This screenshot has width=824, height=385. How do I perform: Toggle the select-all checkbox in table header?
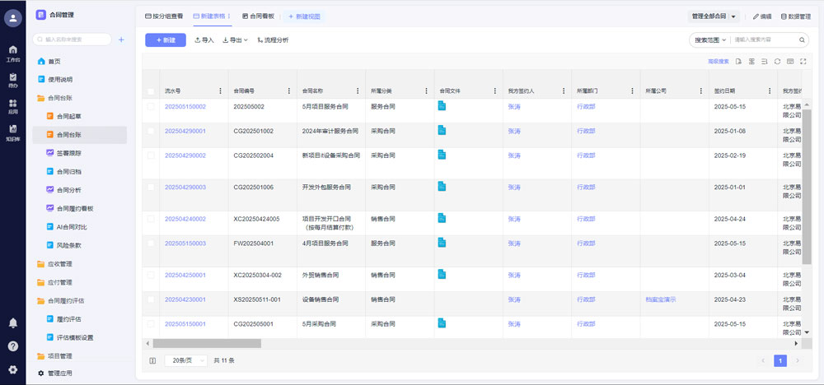click(x=151, y=91)
